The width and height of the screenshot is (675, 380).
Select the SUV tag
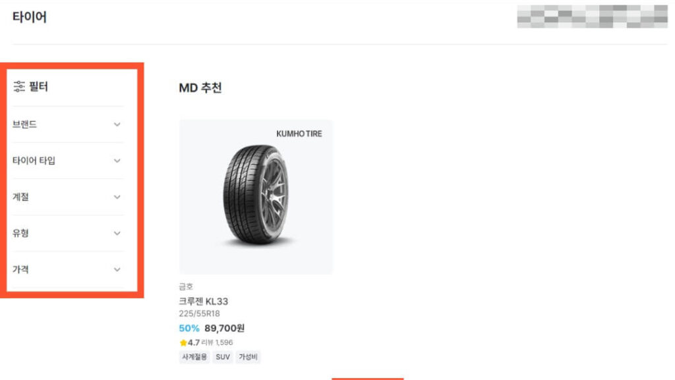[x=223, y=357]
